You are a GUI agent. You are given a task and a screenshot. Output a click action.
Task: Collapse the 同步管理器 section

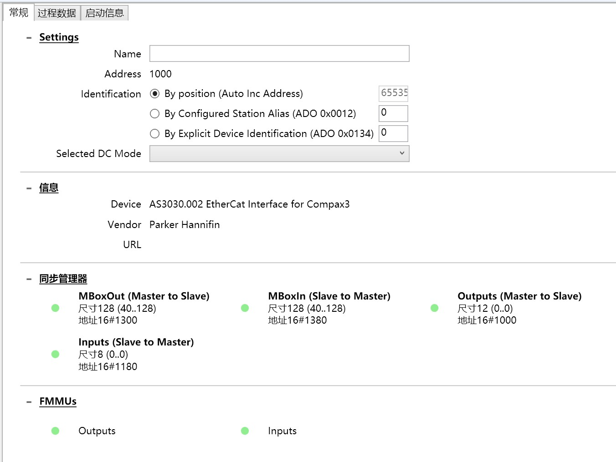click(x=29, y=279)
